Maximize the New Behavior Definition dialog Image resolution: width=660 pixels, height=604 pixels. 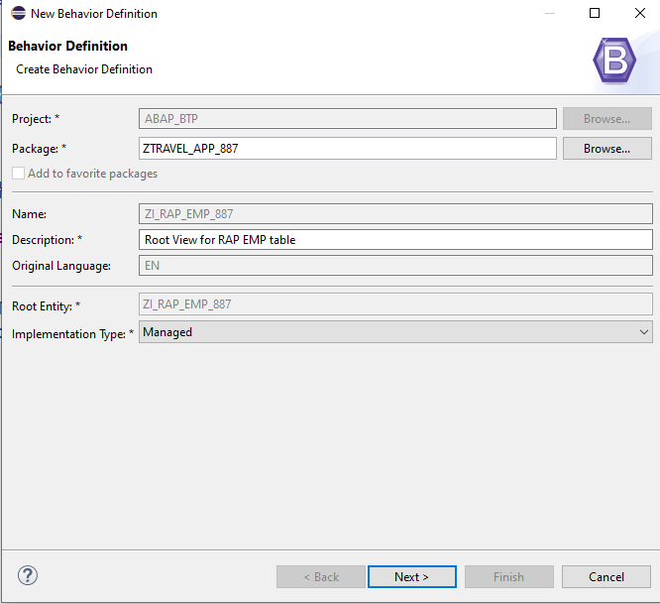595,14
